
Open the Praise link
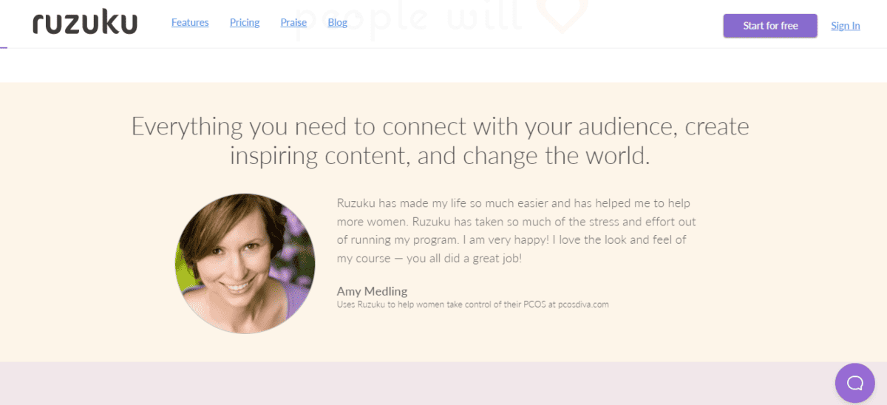coord(293,23)
